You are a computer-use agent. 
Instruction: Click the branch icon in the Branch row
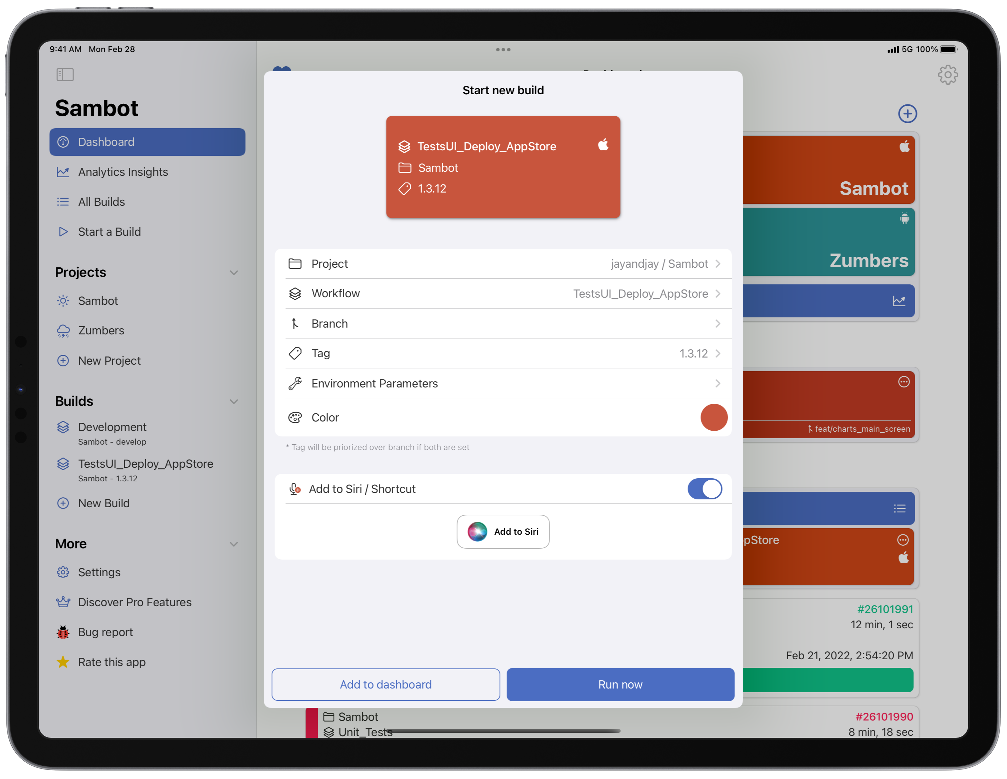(x=295, y=324)
